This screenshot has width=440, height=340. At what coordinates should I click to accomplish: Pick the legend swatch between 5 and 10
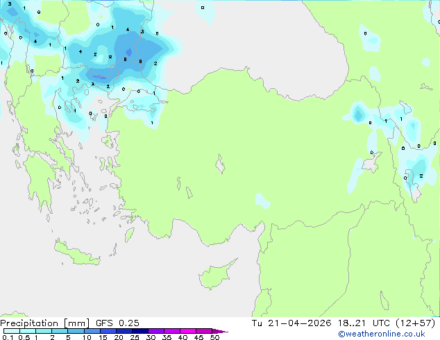pos(76,331)
